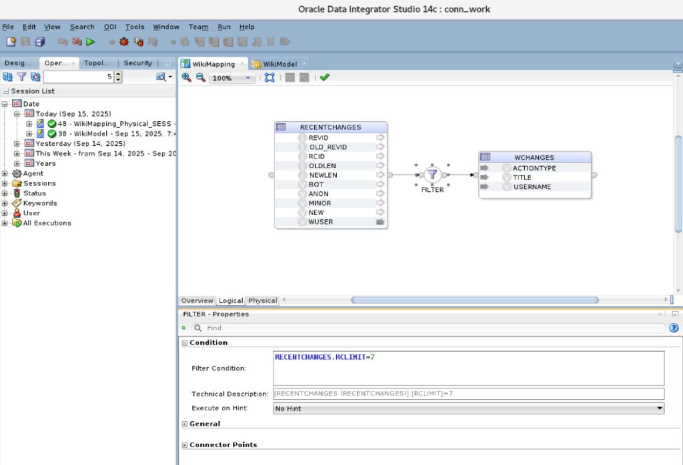Click the Save All toolbar icon
683x465 pixels.
39,42
